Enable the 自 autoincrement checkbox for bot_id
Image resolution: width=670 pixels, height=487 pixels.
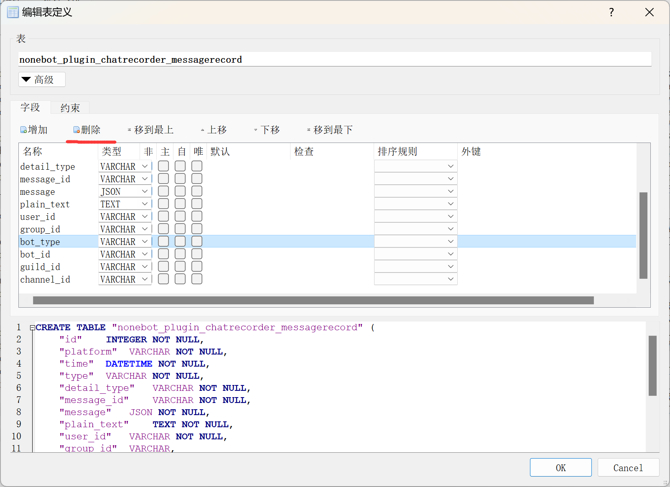click(x=180, y=254)
